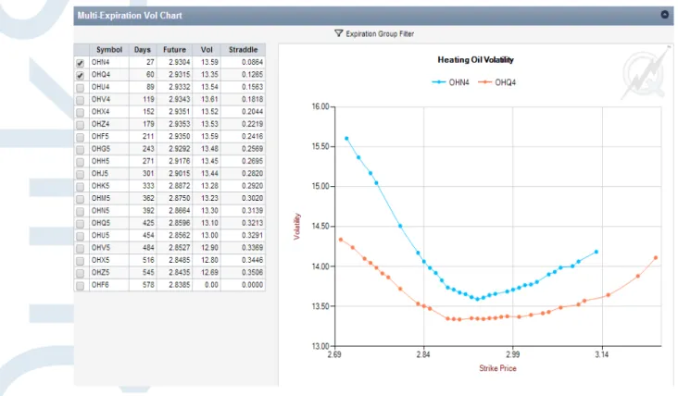Check the OHK5 checkbox
Image resolution: width=678 pixels, height=396 pixels.
click(80, 187)
